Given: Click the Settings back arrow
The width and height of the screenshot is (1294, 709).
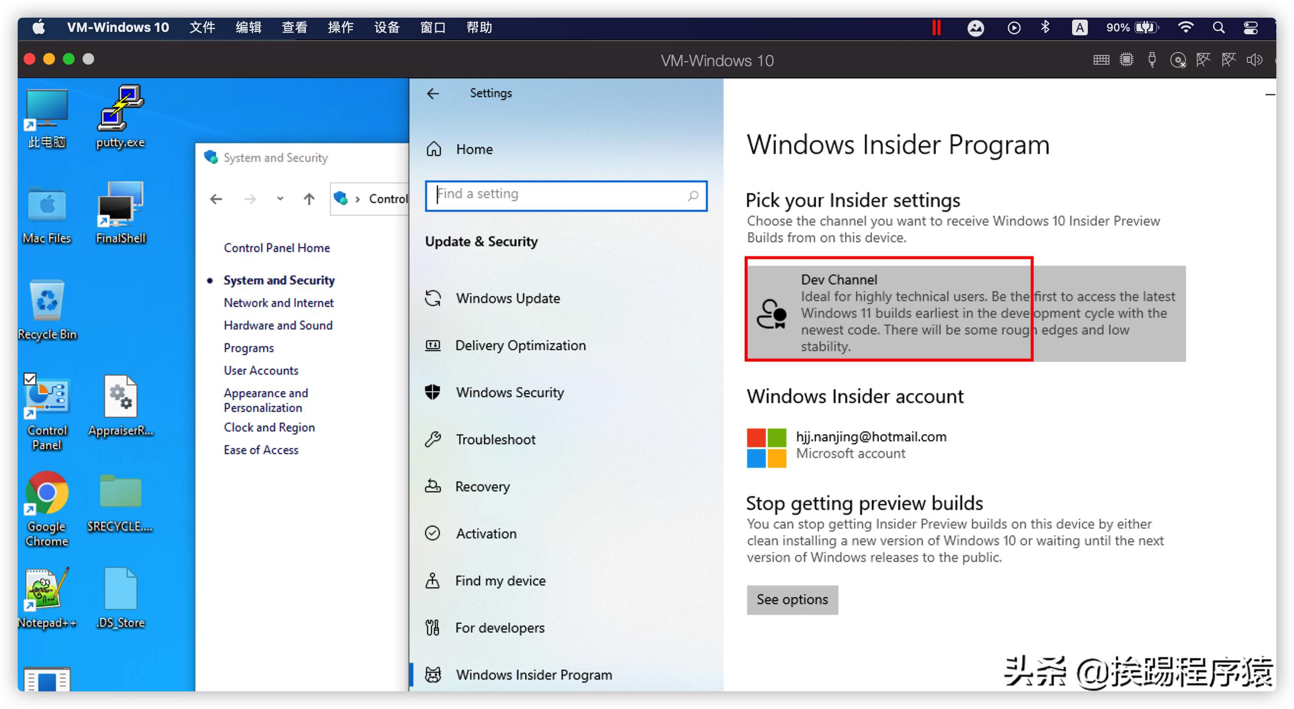Looking at the screenshot, I should (x=432, y=93).
